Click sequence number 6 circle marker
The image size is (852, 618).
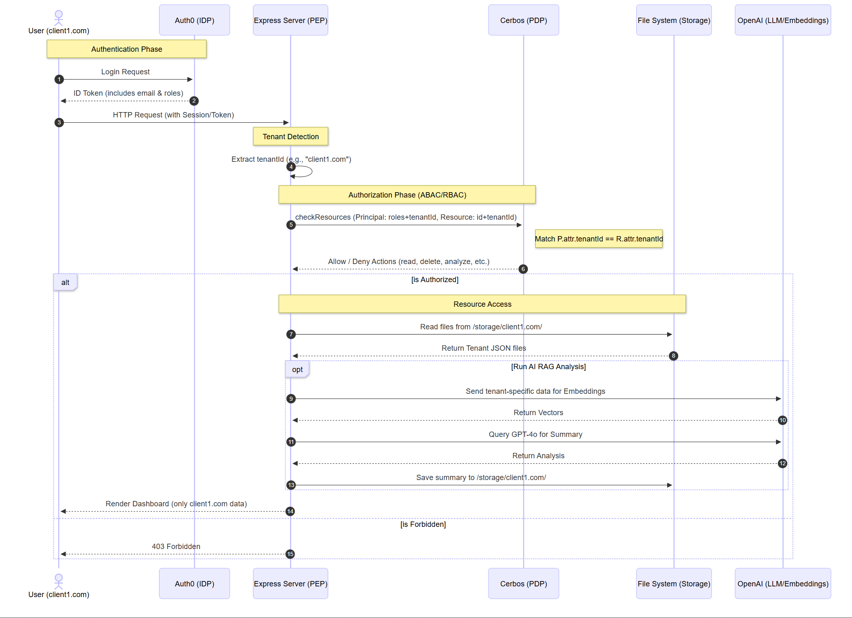[523, 269]
